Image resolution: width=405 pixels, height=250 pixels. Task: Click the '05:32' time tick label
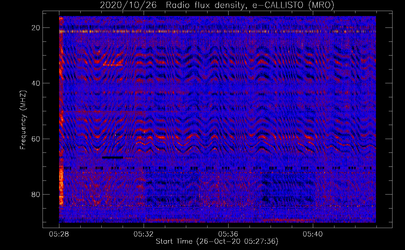(x=144, y=234)
